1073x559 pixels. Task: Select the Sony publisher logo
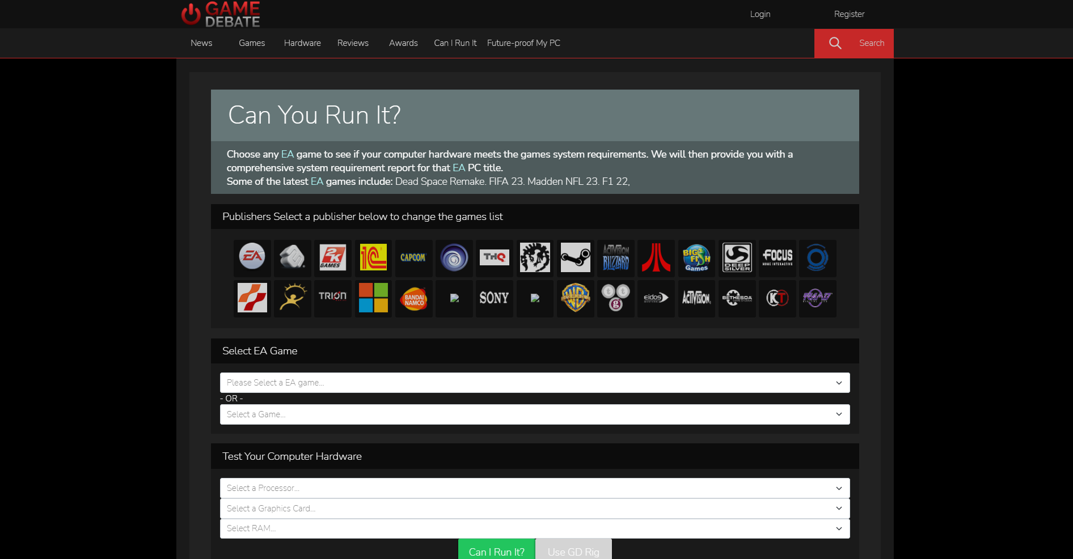[x=495, y=298]
